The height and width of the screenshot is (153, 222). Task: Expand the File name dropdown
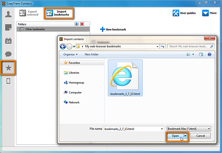click(x=162, y=129)
